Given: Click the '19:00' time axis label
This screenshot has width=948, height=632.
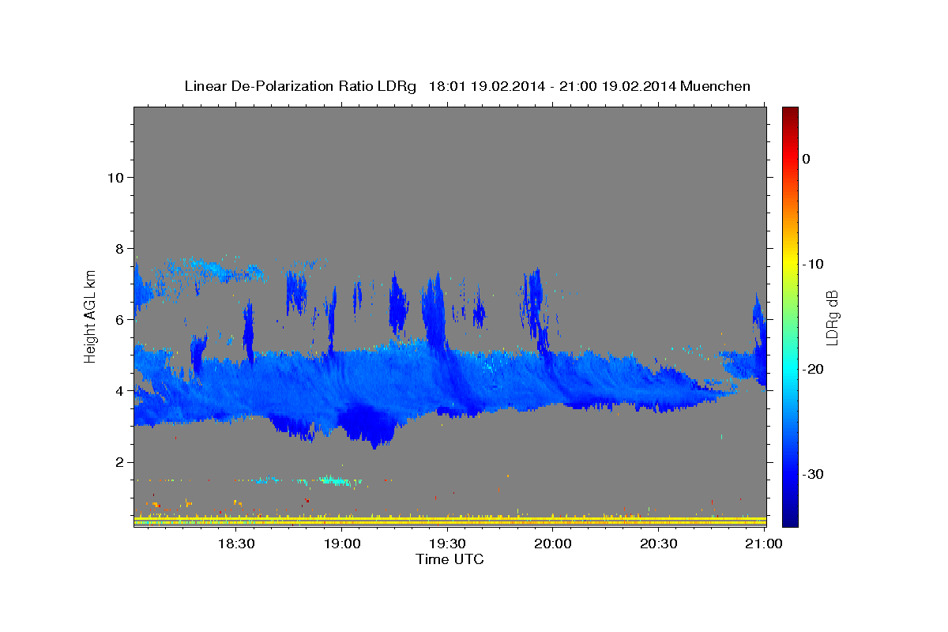Looking at the screenshot, I should (x=341, y=544).
